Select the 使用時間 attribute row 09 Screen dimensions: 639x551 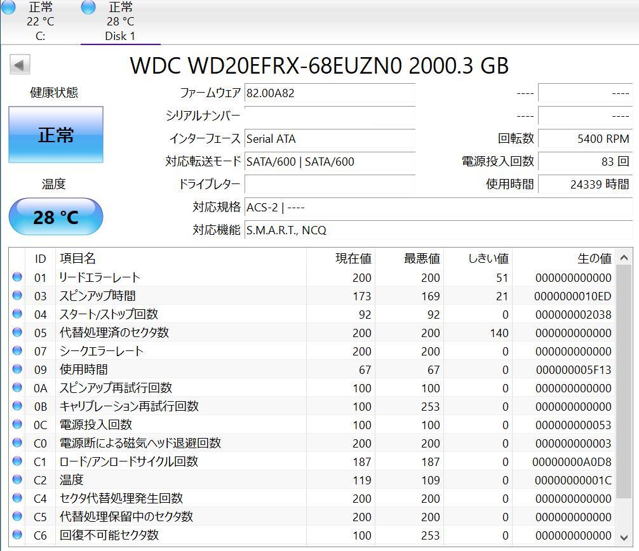pos(312,369)
